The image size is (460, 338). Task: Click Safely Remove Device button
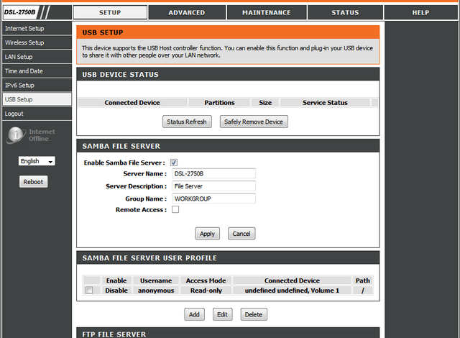tap(254, 122)
